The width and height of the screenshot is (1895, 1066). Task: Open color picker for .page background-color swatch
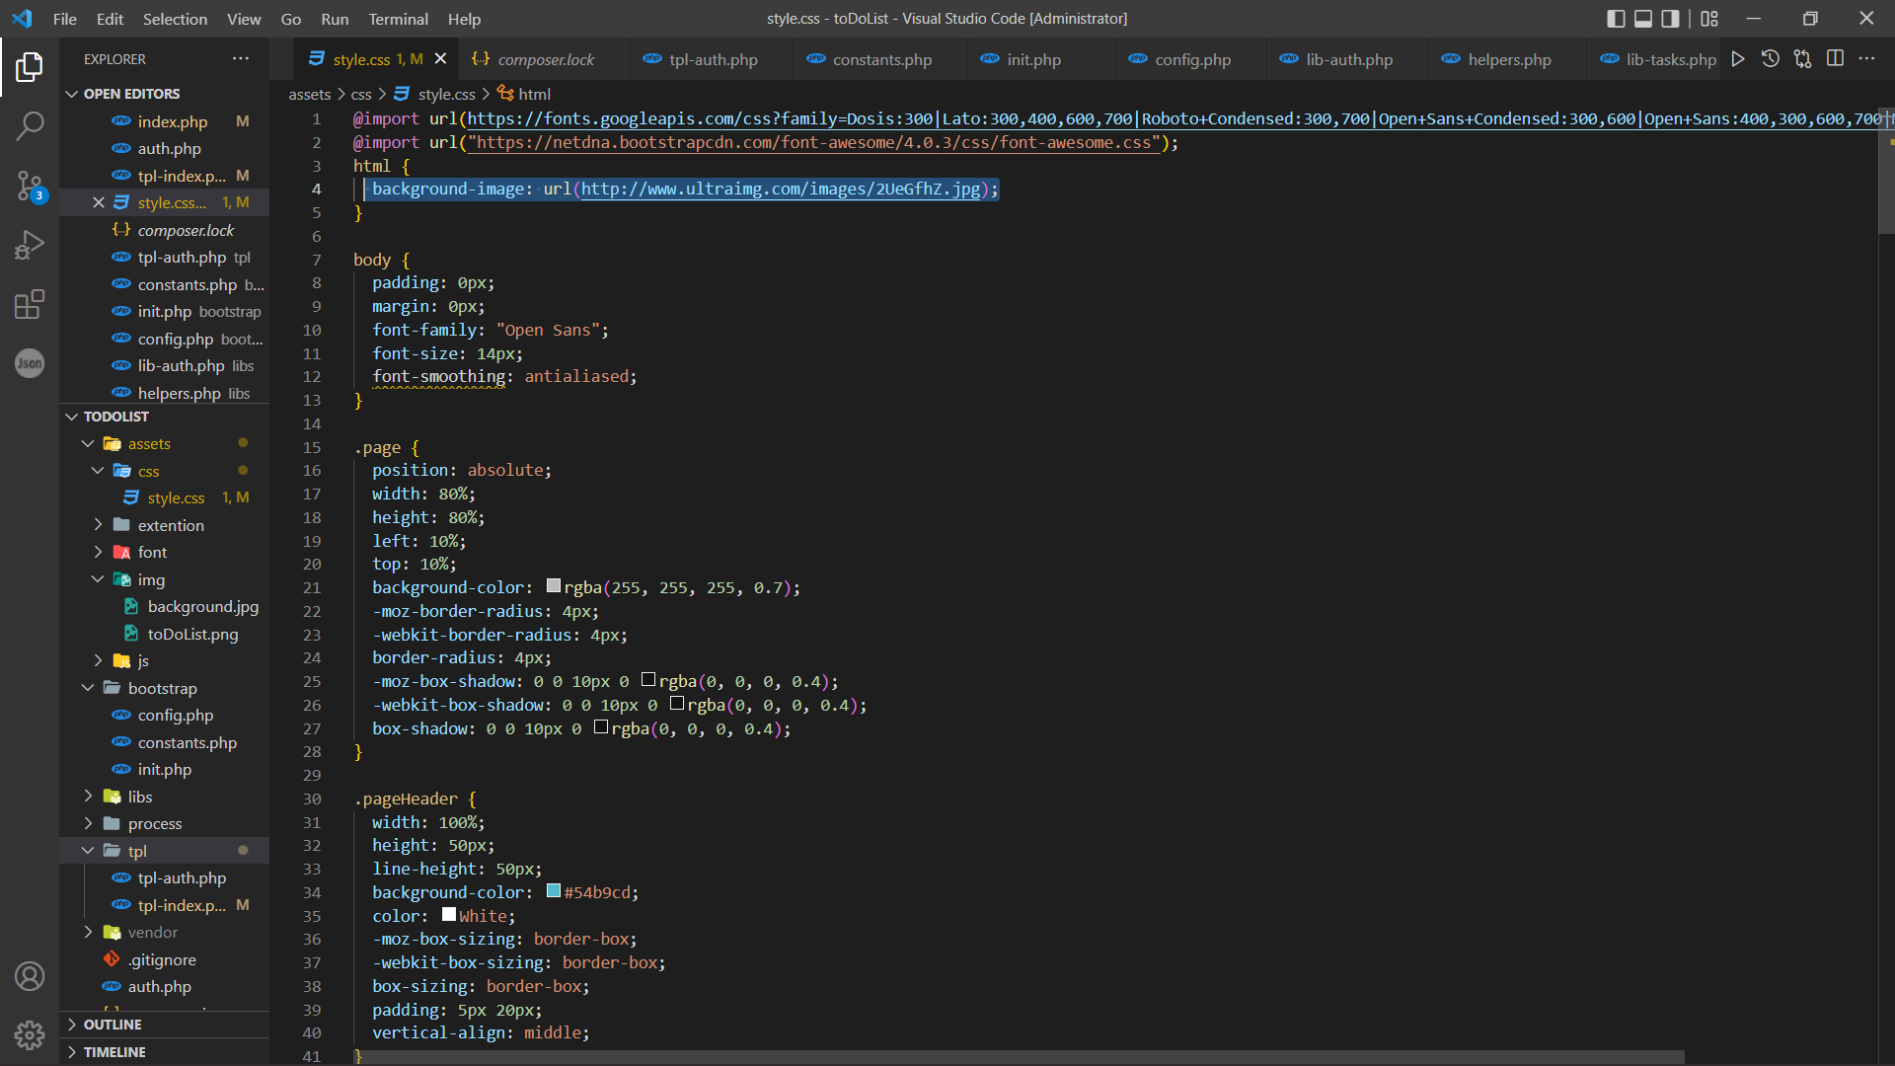point(554,586)
